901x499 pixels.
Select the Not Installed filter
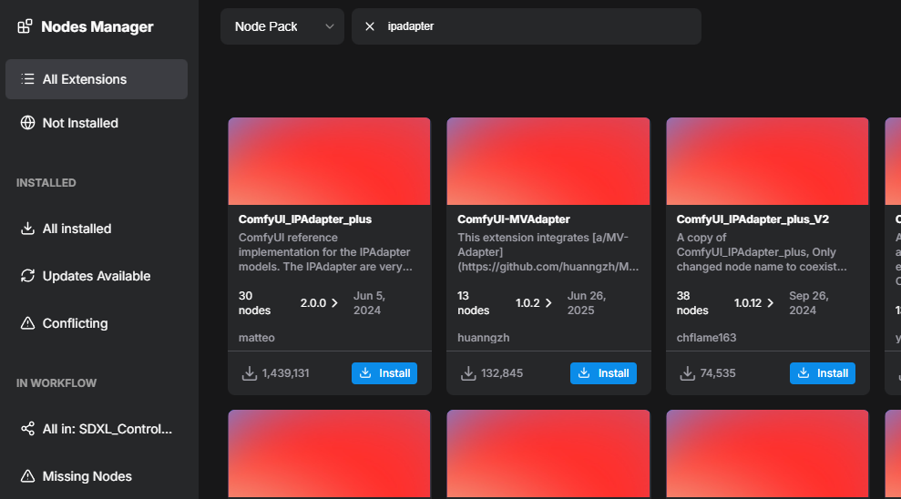(97, 123)
